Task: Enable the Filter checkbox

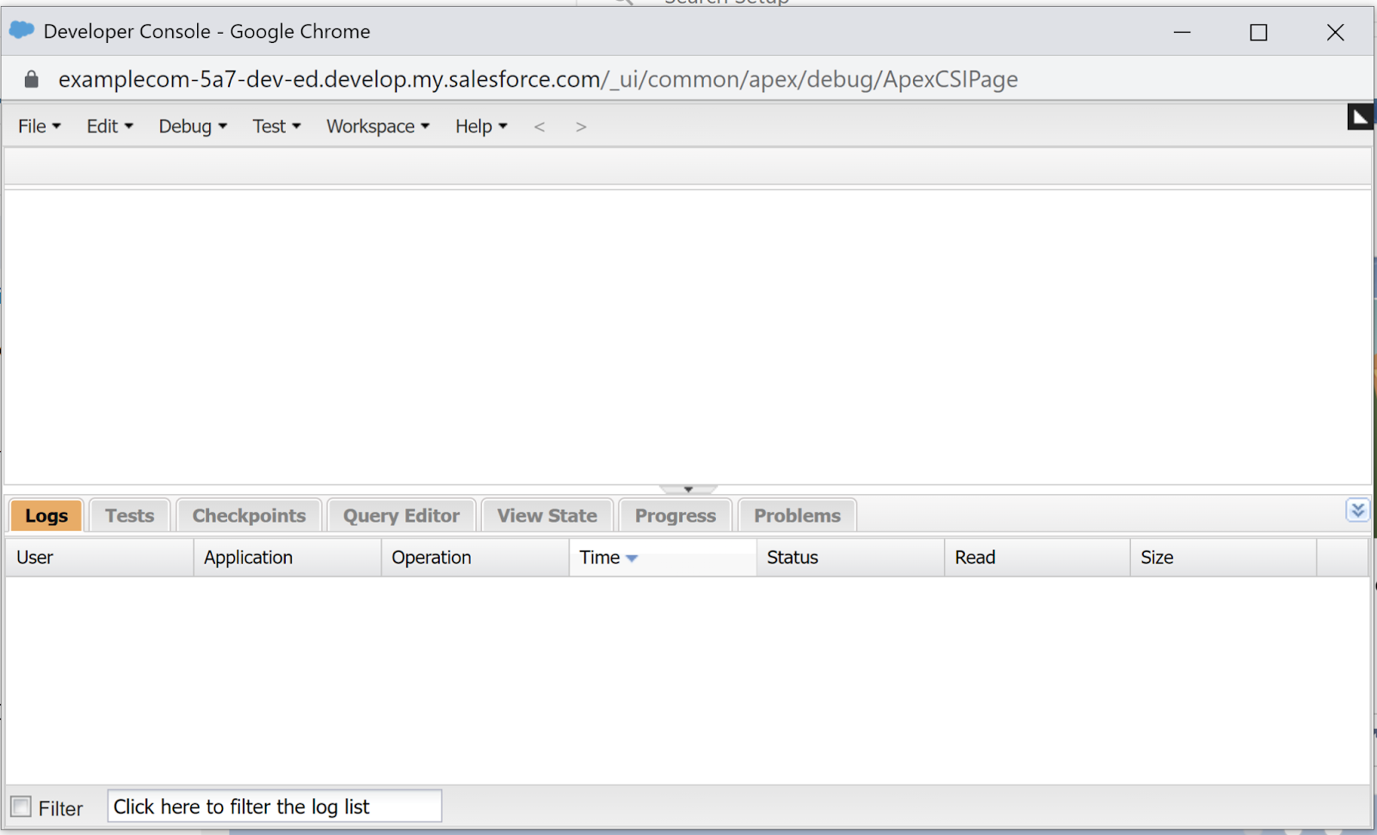Action: pos(21,807)
